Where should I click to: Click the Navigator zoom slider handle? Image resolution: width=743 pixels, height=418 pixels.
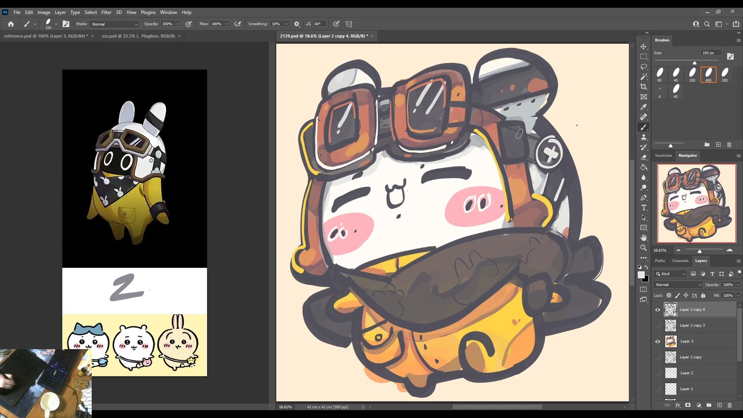point(700,251)
